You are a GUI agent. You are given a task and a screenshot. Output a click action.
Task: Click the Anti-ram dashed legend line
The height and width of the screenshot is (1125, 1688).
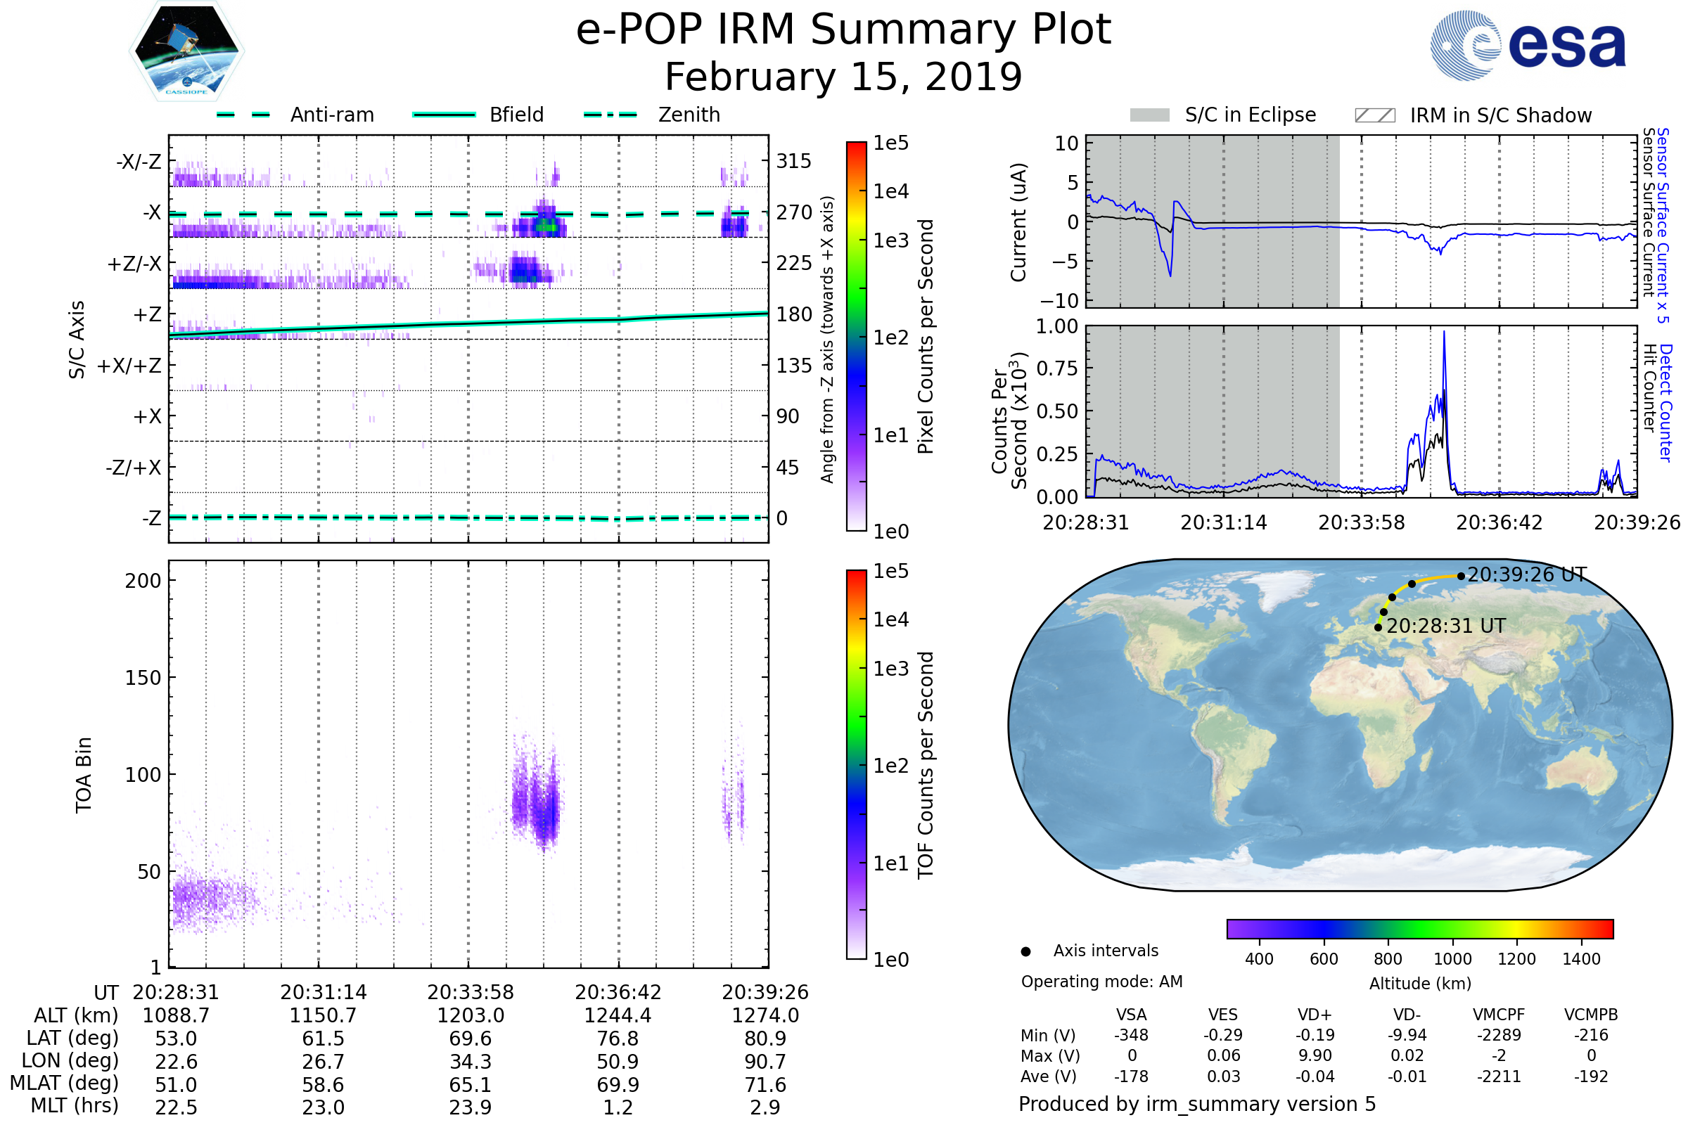click(244, 115)
